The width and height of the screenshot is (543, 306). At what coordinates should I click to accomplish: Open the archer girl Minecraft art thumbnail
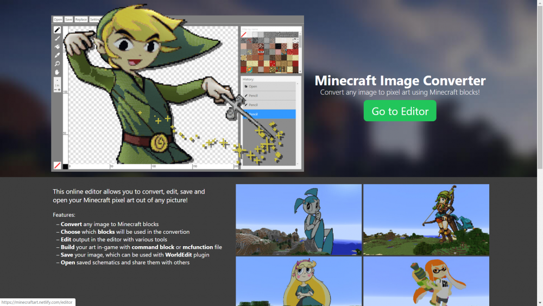pos(426,220)
